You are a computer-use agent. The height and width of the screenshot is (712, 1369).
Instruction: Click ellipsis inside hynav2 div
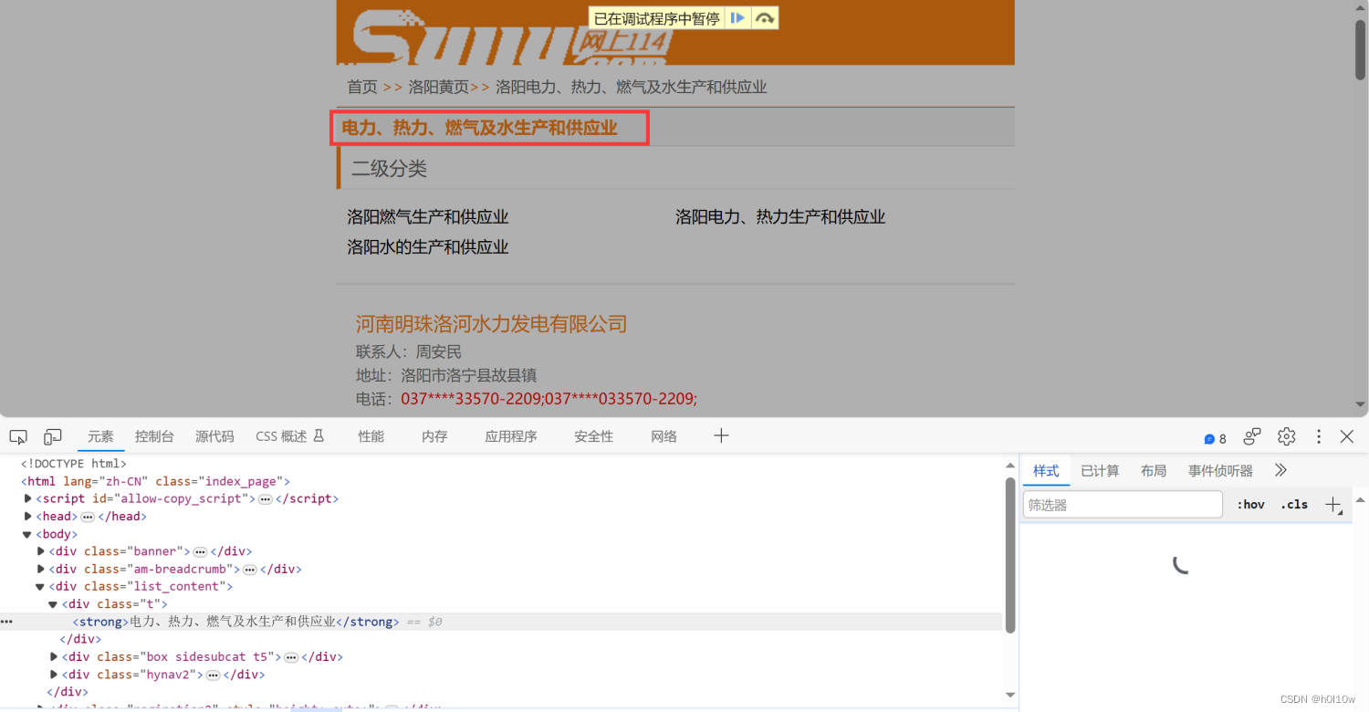click(214, 675)
